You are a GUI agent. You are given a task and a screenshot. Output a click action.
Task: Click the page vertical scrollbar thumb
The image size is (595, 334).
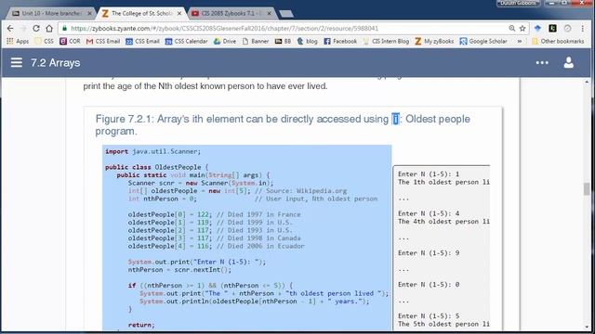(x=587, y=188)
